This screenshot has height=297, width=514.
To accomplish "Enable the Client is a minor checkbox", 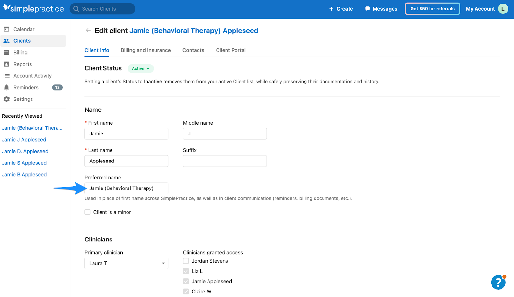I will 87,212.
